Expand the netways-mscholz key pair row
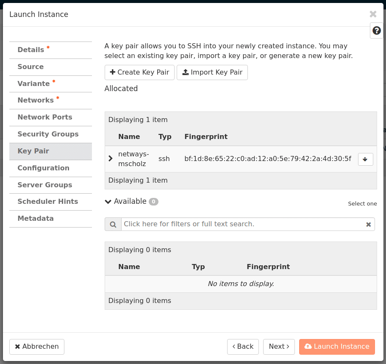The image size is (386, 364). (x=111, y=158)
